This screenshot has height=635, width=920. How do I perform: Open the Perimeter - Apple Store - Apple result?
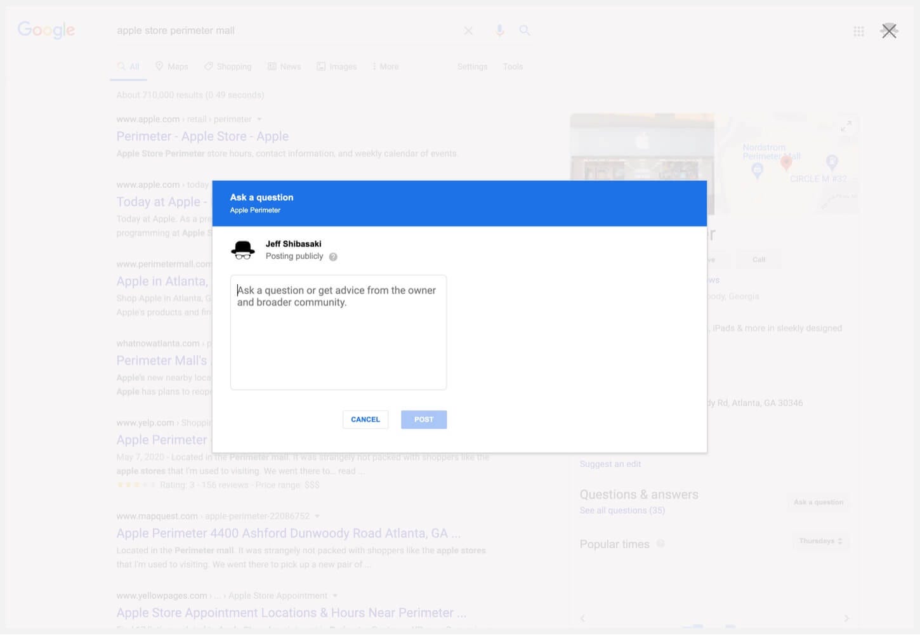(202, 136)
